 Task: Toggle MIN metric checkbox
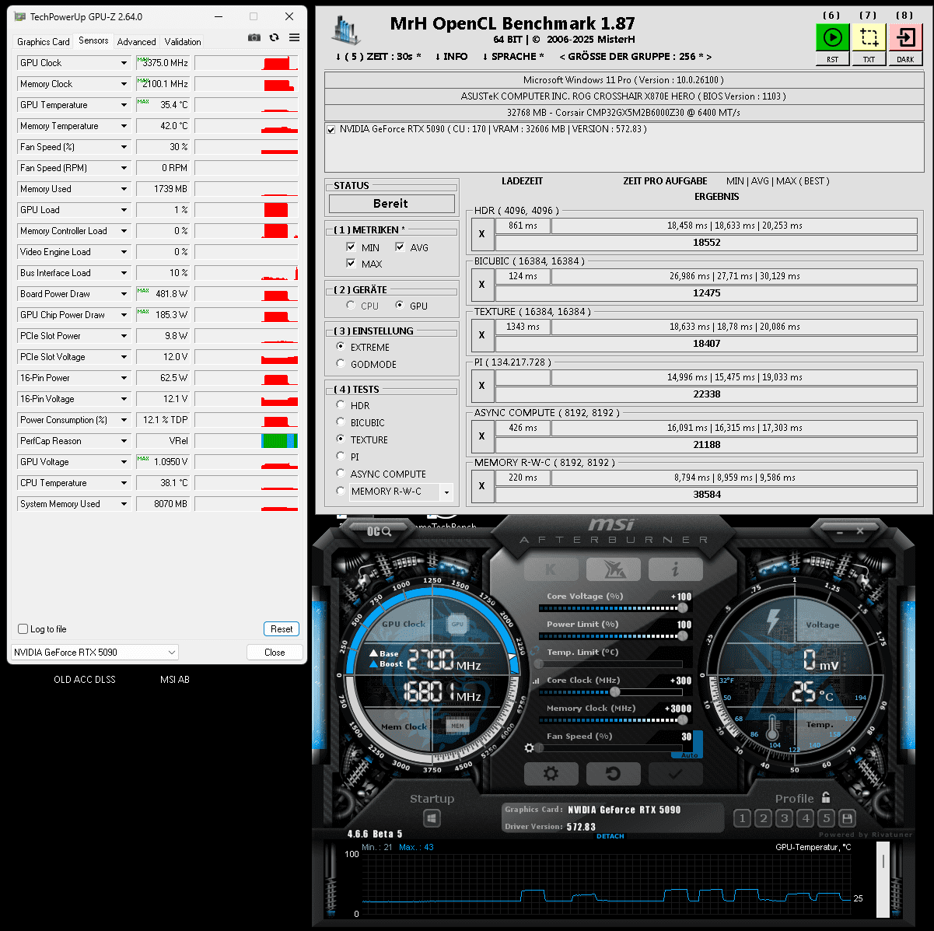pyautogui.click(x=351, y=247)
